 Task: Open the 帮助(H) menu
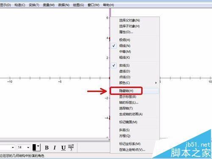(109, 5)
